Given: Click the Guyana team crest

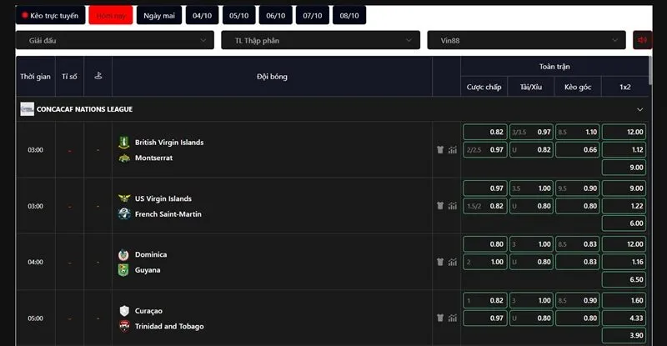Looking at the screenshot, I should (x=123, y=270).
